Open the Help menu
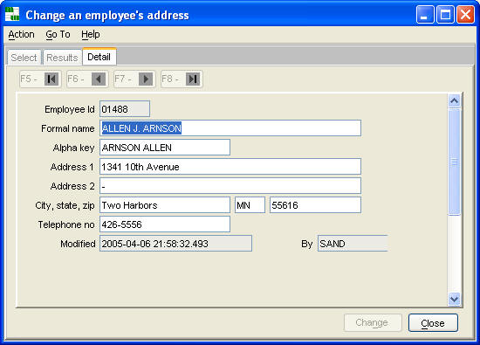Screen dimensions: 480x345 91,34
